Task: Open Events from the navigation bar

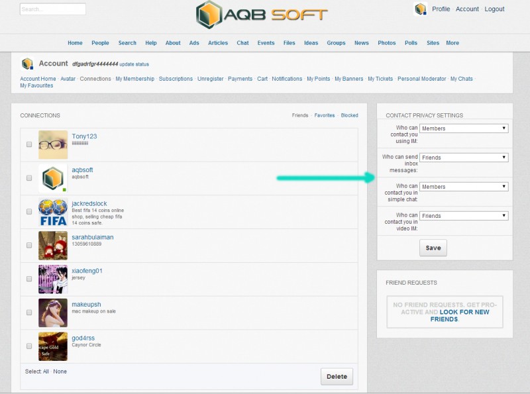Action: 266,43
